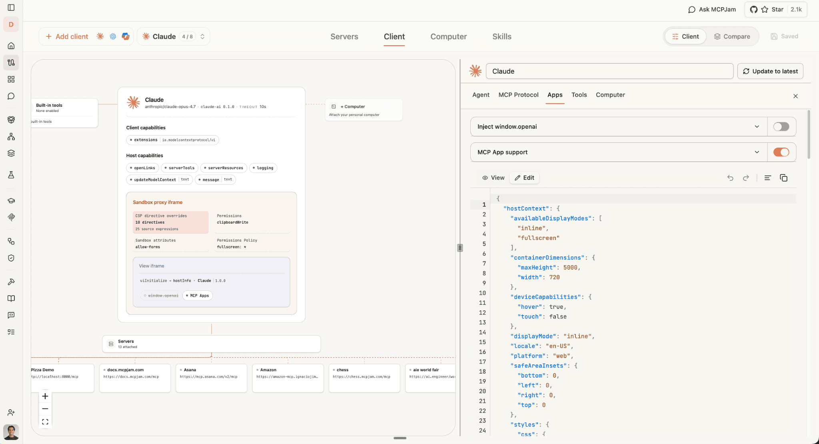The width and height of the screenshot is (819, 444).
Task: Open the hammer tools sidebar icon
Action: (x=11, y=282)
